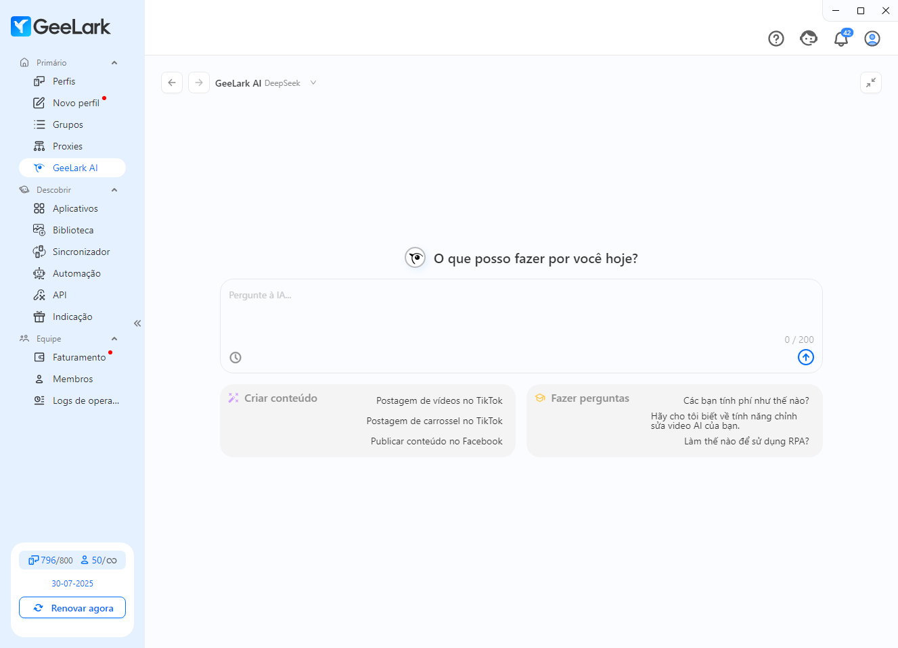Send prompt with up-arrow circle button
Viewport: 898px width, 648px height.
point(806,357)
